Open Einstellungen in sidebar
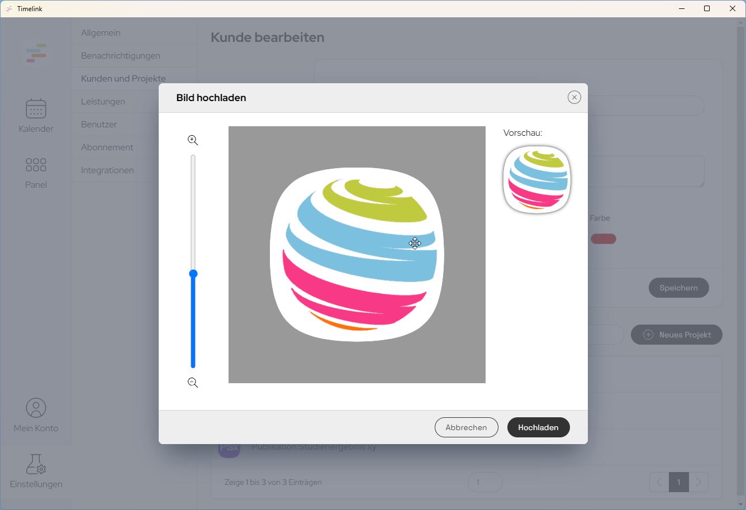The width and height of the screenshot is (746, 510). 36,471
